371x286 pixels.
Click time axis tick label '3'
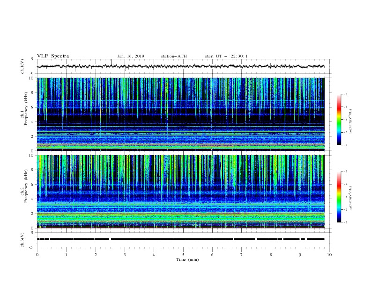(x=125, y=255)
